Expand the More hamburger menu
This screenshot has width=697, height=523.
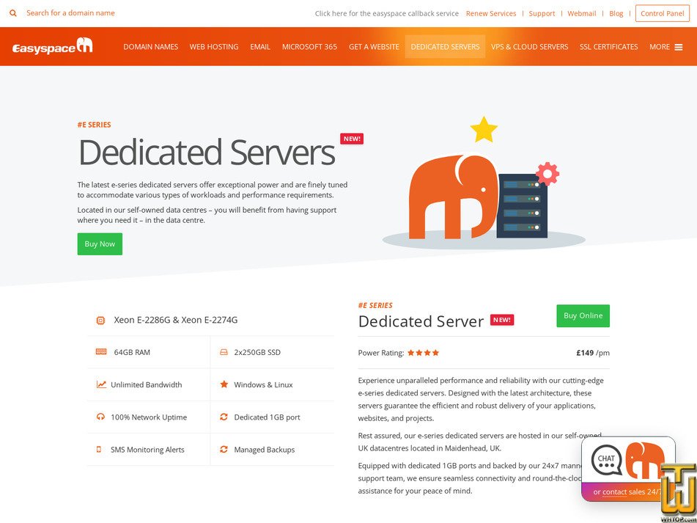[x=666, y=47]
